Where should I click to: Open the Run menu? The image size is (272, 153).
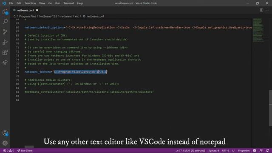coord(58,3)
